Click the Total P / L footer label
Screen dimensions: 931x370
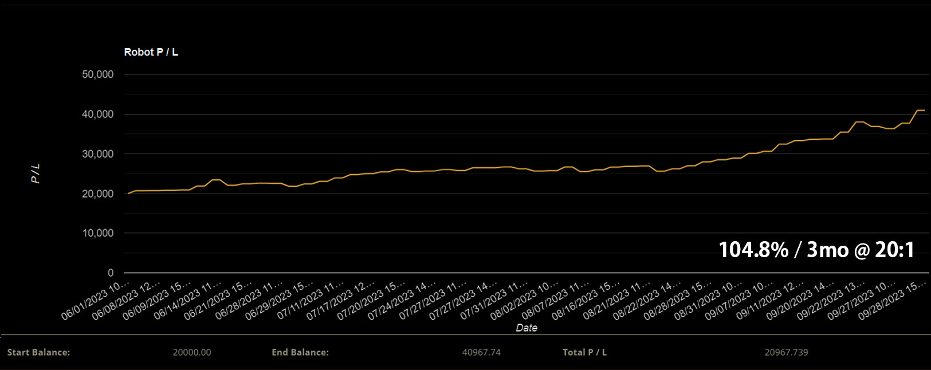584,352
